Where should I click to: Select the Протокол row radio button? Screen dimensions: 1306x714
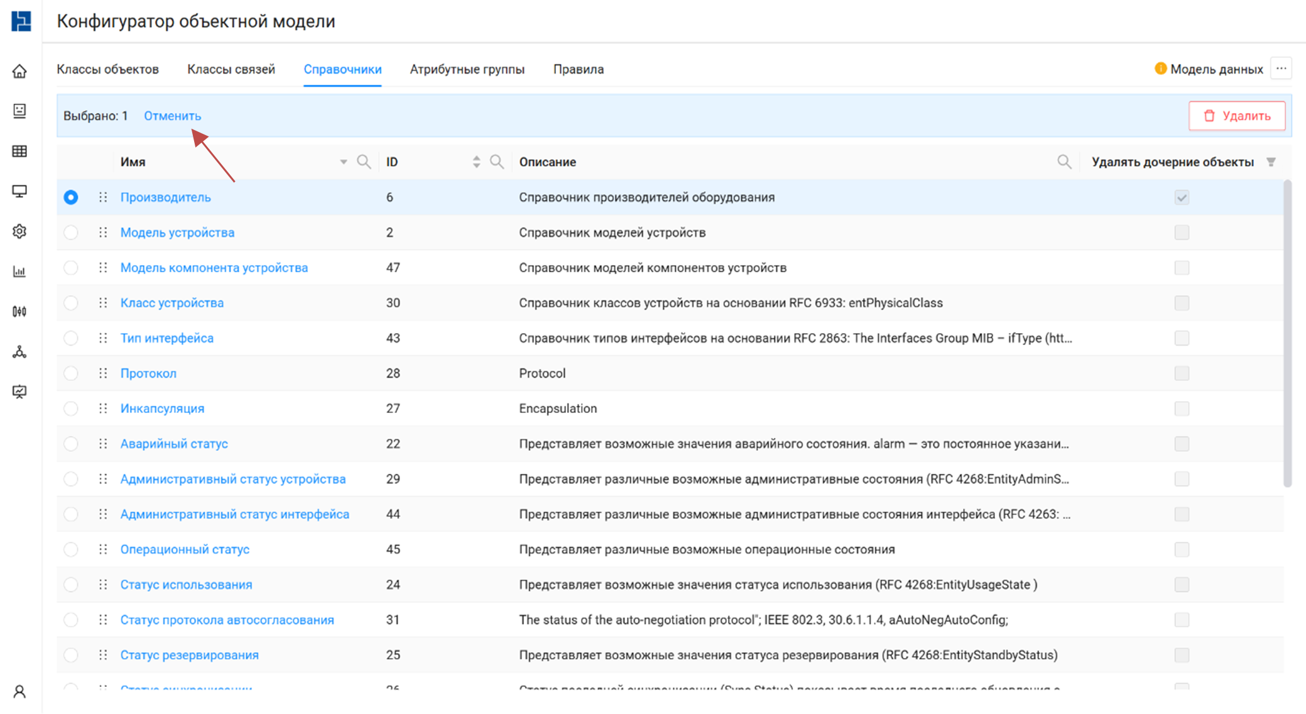(71, 373)
